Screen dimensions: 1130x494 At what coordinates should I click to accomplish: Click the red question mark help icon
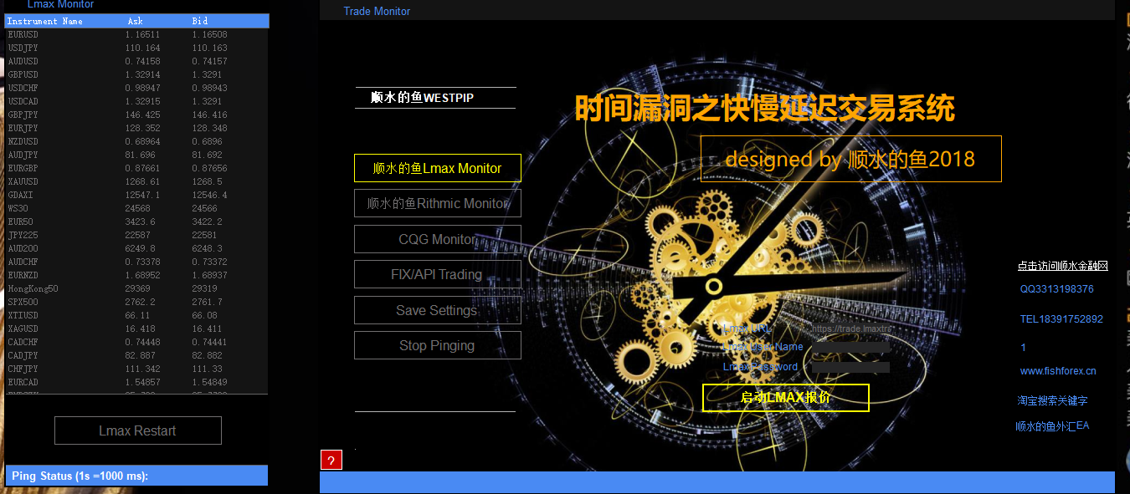point(331,460)
